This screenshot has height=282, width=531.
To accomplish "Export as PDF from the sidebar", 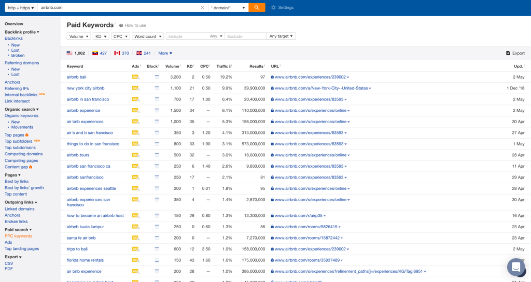I will 8,269.
